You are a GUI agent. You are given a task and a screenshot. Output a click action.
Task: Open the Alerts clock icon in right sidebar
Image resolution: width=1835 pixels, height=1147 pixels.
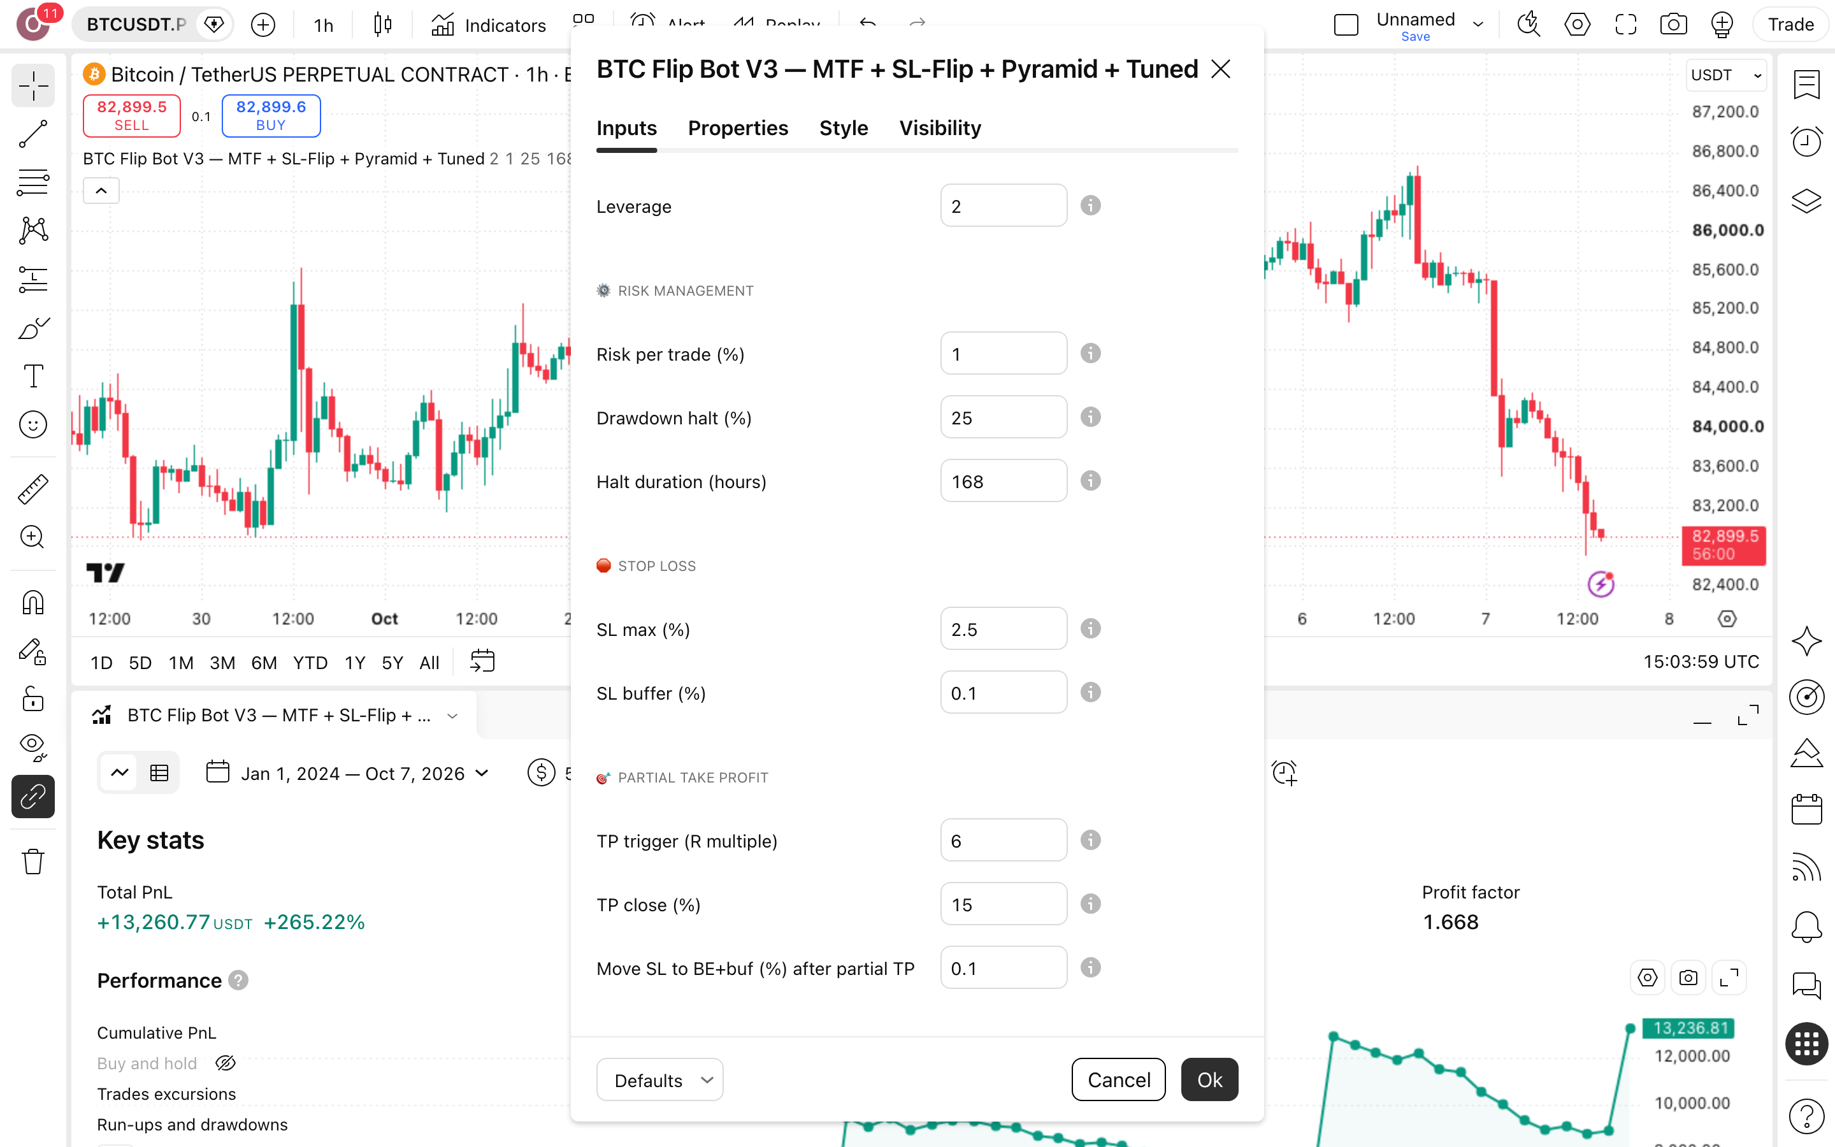point(1806,142)
